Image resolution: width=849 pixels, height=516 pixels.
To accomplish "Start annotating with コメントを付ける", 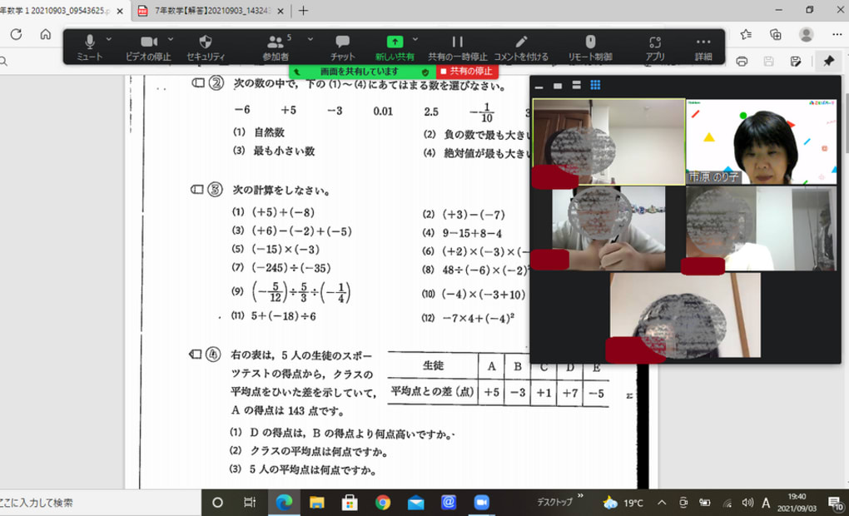I will tap(521, 40).
